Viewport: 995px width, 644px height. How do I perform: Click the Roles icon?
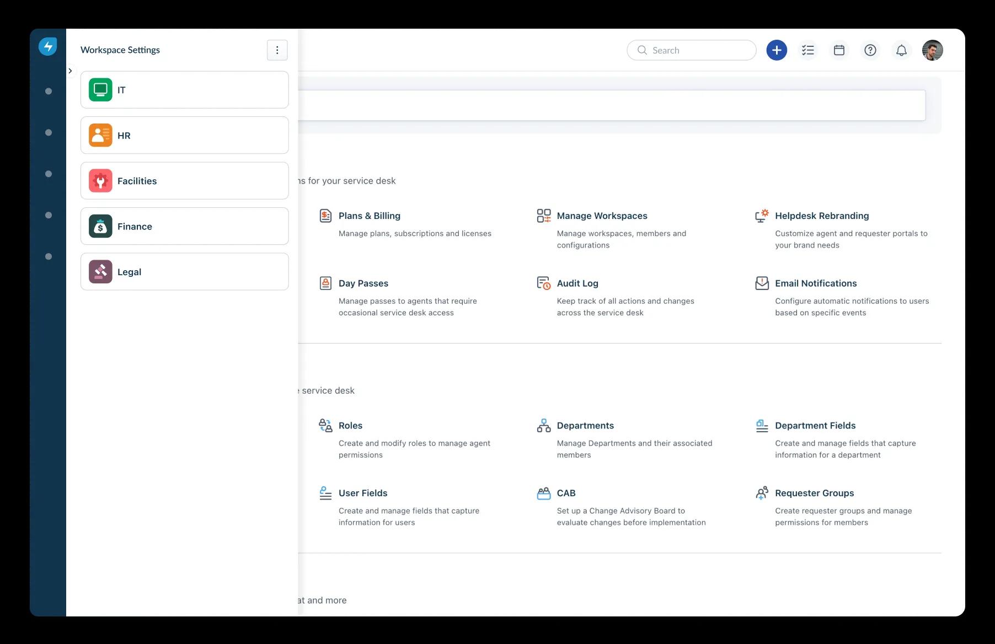point(325,426)
